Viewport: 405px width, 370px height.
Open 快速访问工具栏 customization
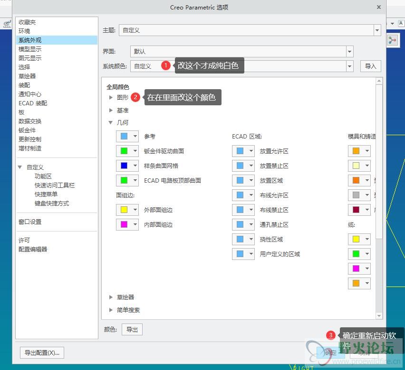click(x=55, y=185)
